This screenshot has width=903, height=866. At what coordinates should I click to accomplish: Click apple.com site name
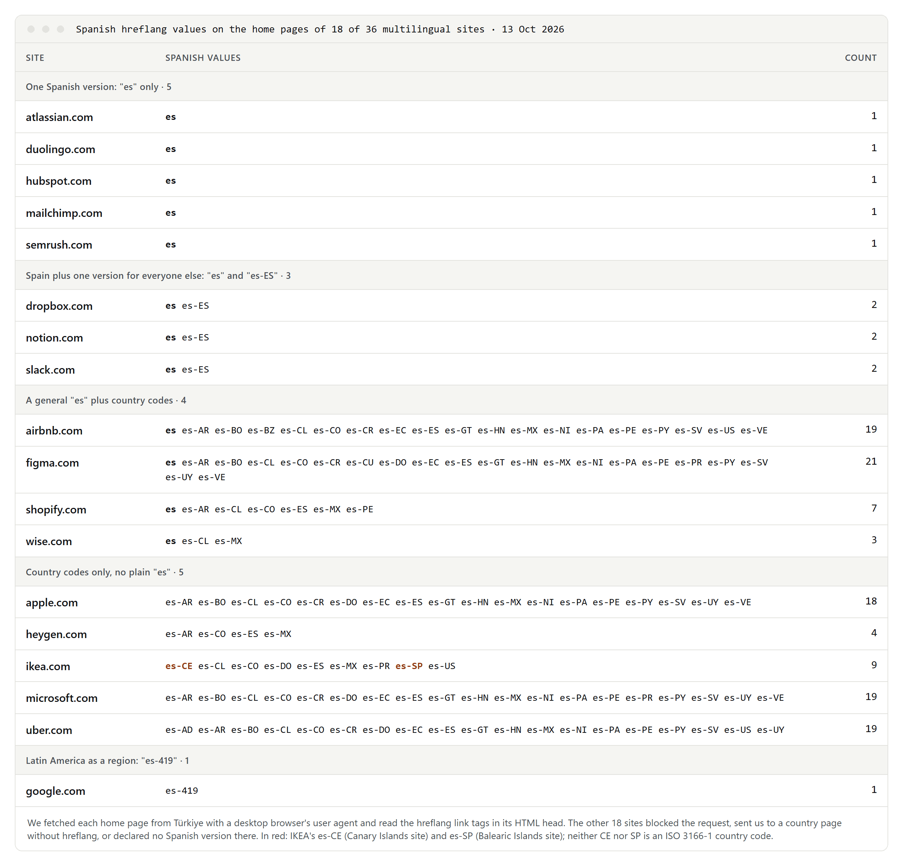point(52,603)
